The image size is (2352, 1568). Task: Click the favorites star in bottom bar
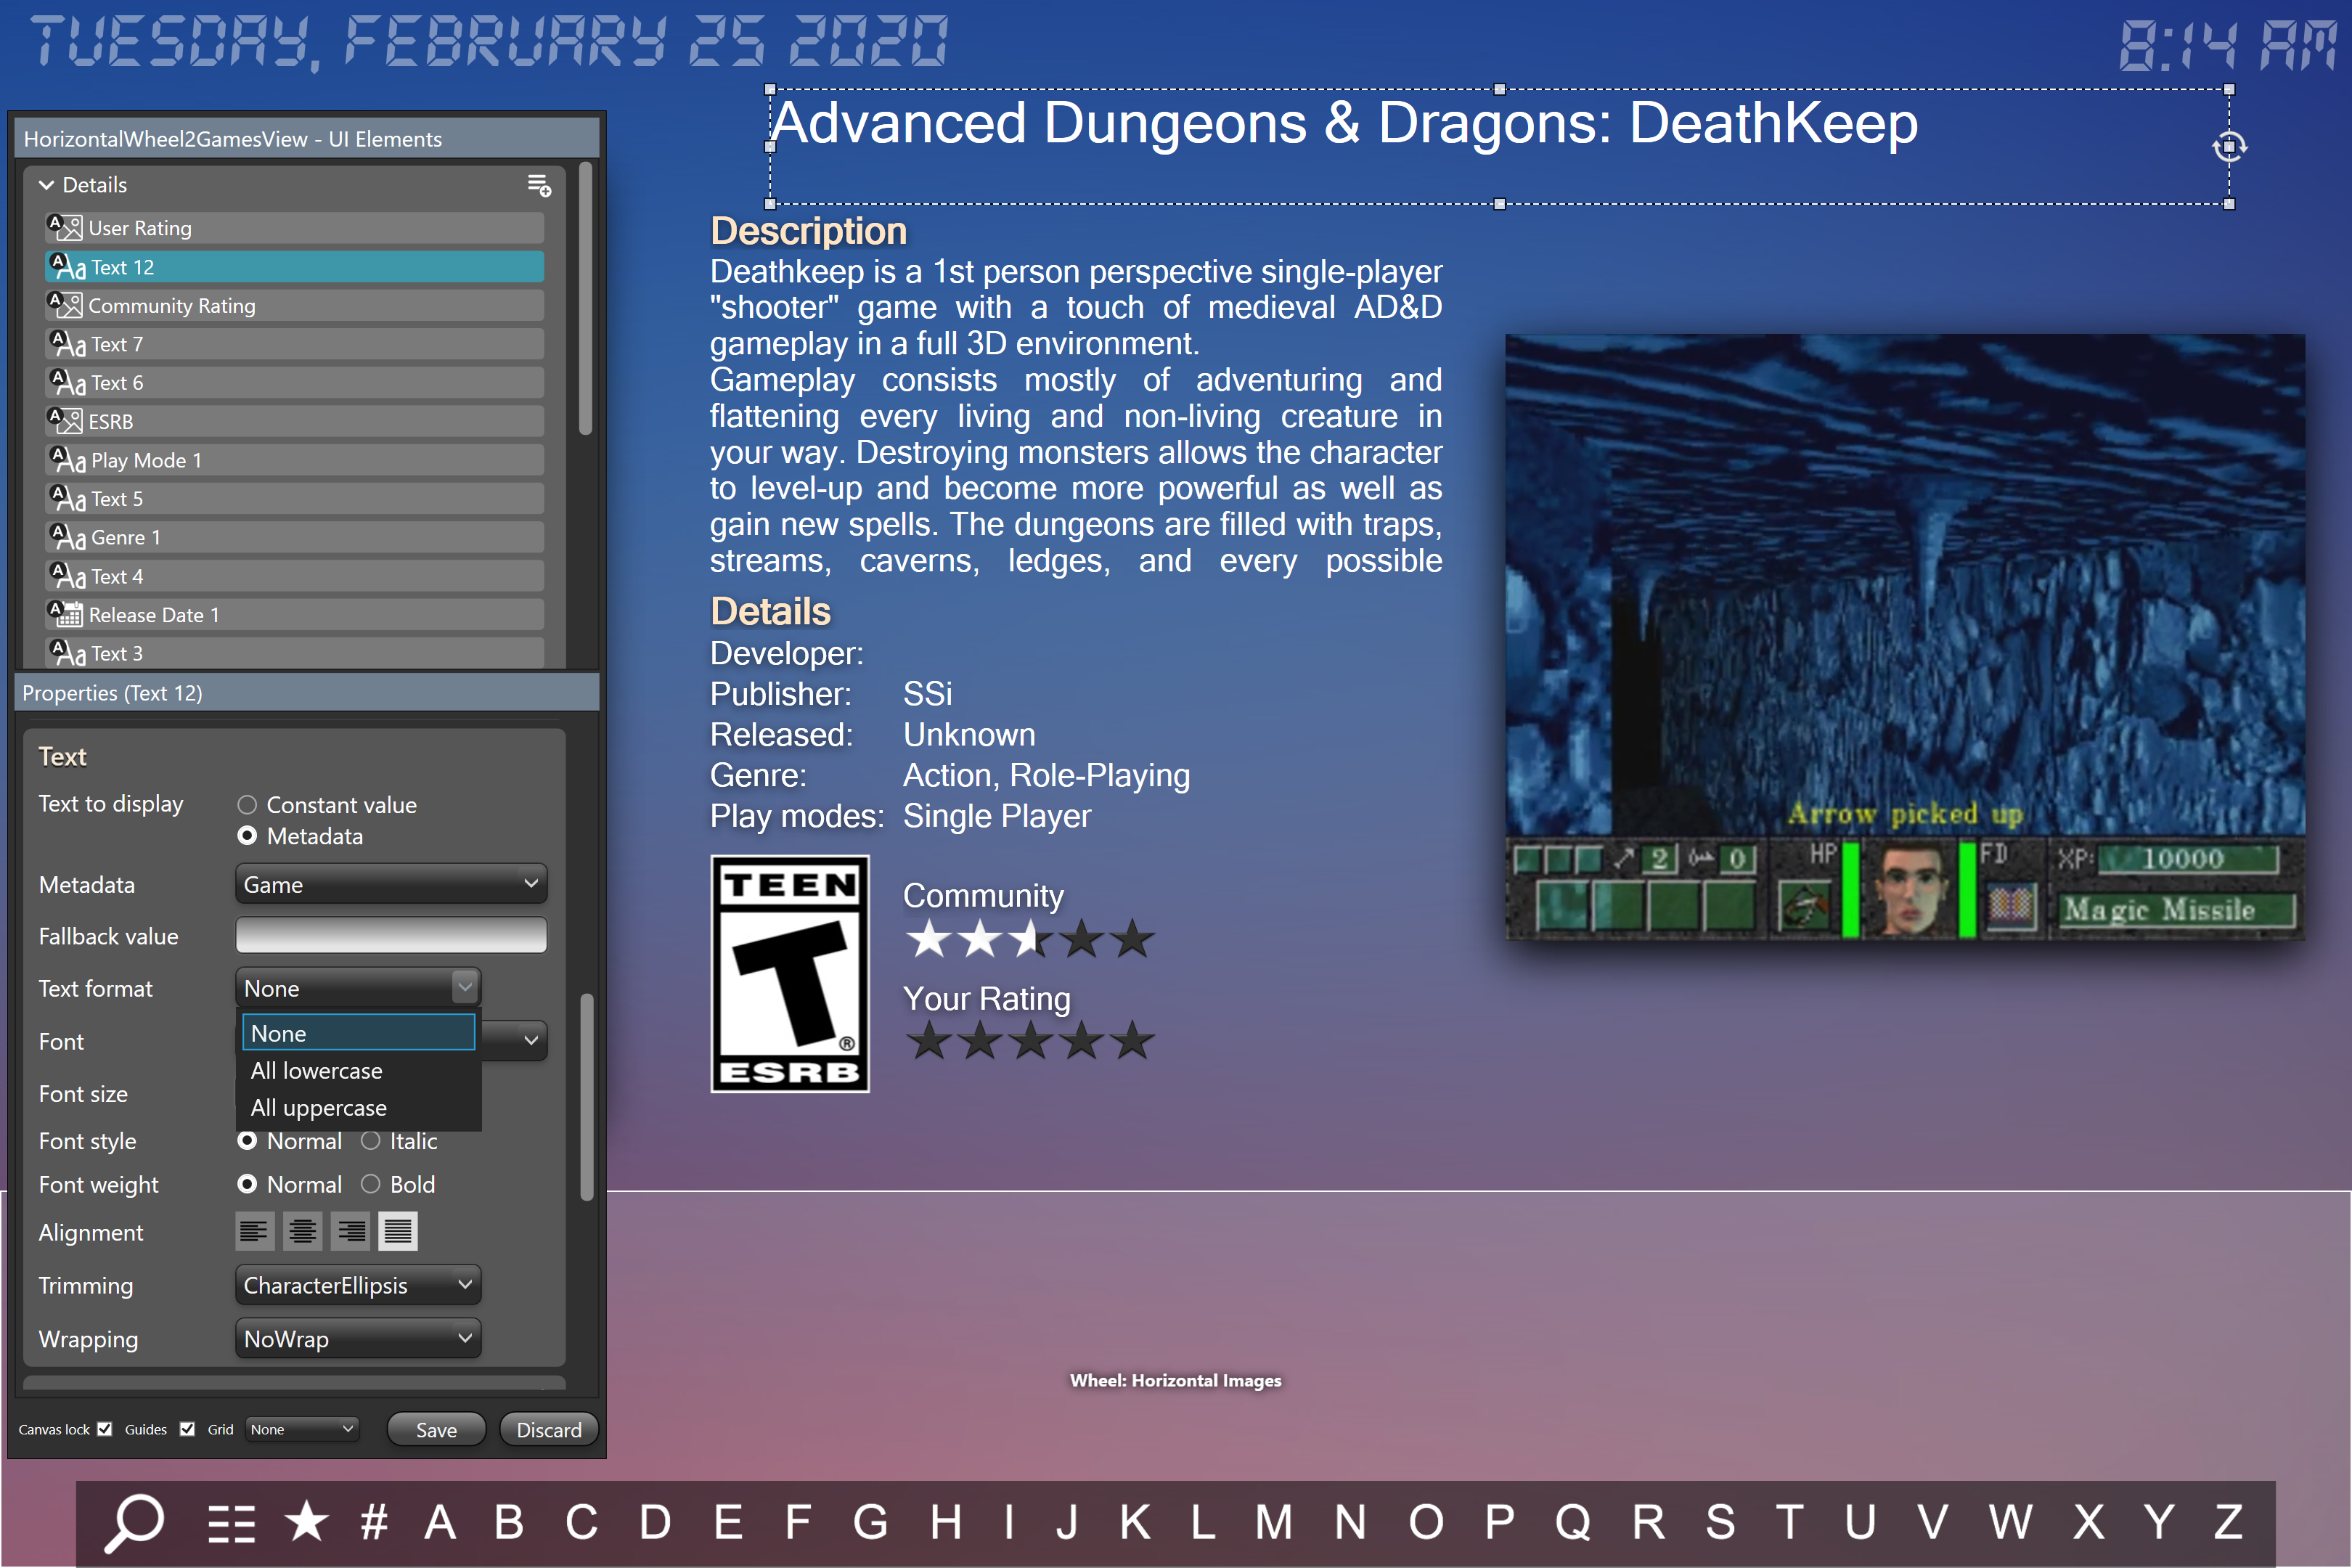tap(306, 1521)
